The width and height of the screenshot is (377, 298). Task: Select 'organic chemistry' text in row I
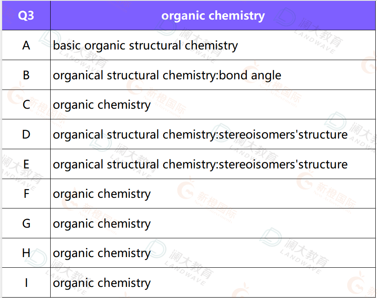102,284
